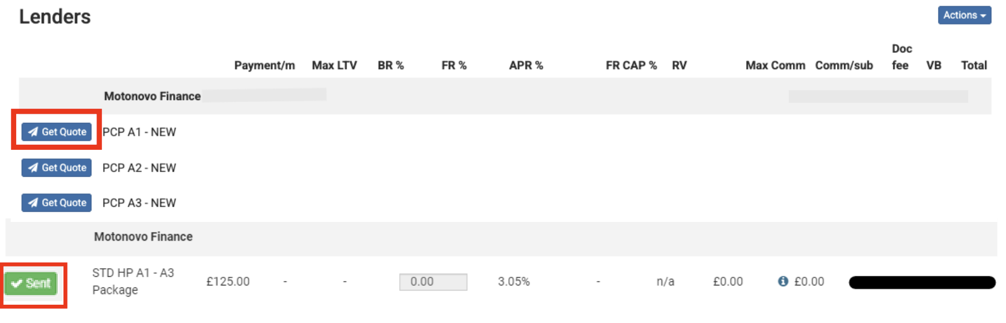This screenshot has height=323, width=1006.
Task: Select the info icon in the STD HP row
Action: tap(784, 281)
